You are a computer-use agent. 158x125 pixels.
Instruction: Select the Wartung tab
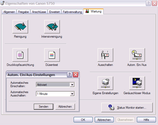pyautogui.click(x=93, y=11)
